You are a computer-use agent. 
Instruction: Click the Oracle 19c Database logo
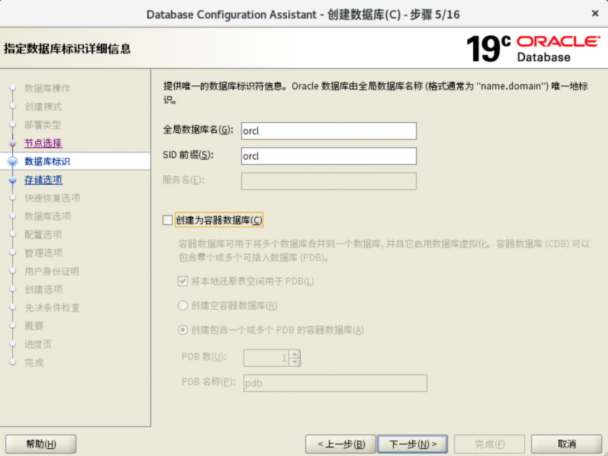pos(532,49)
